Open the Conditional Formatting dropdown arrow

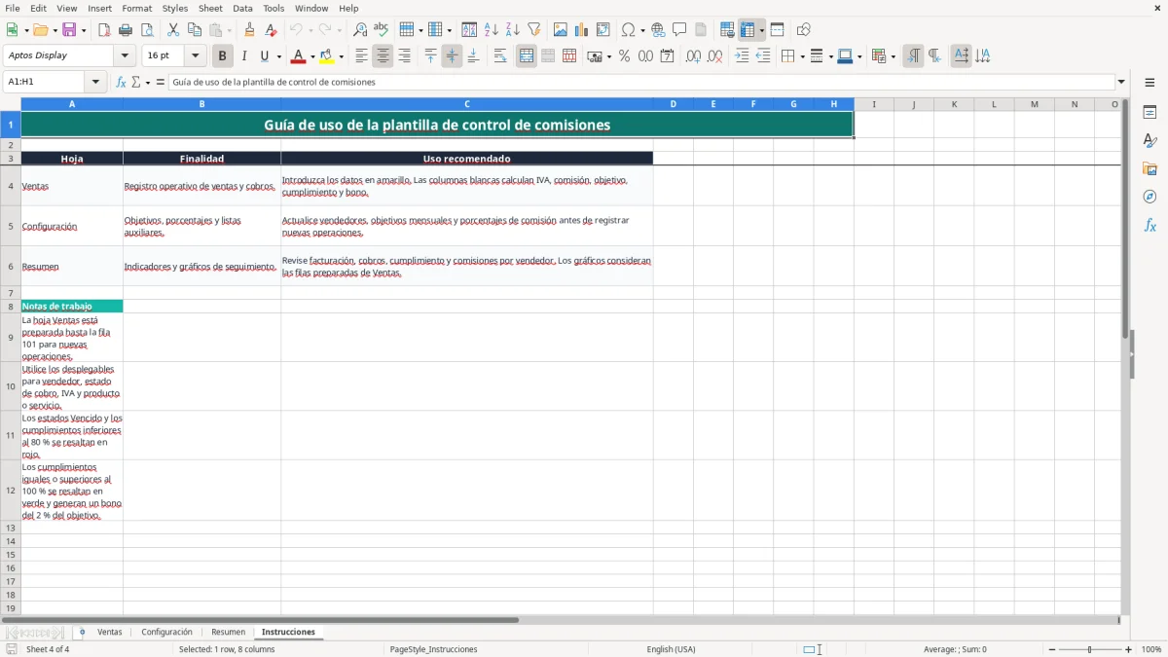(x=893, y=56)
